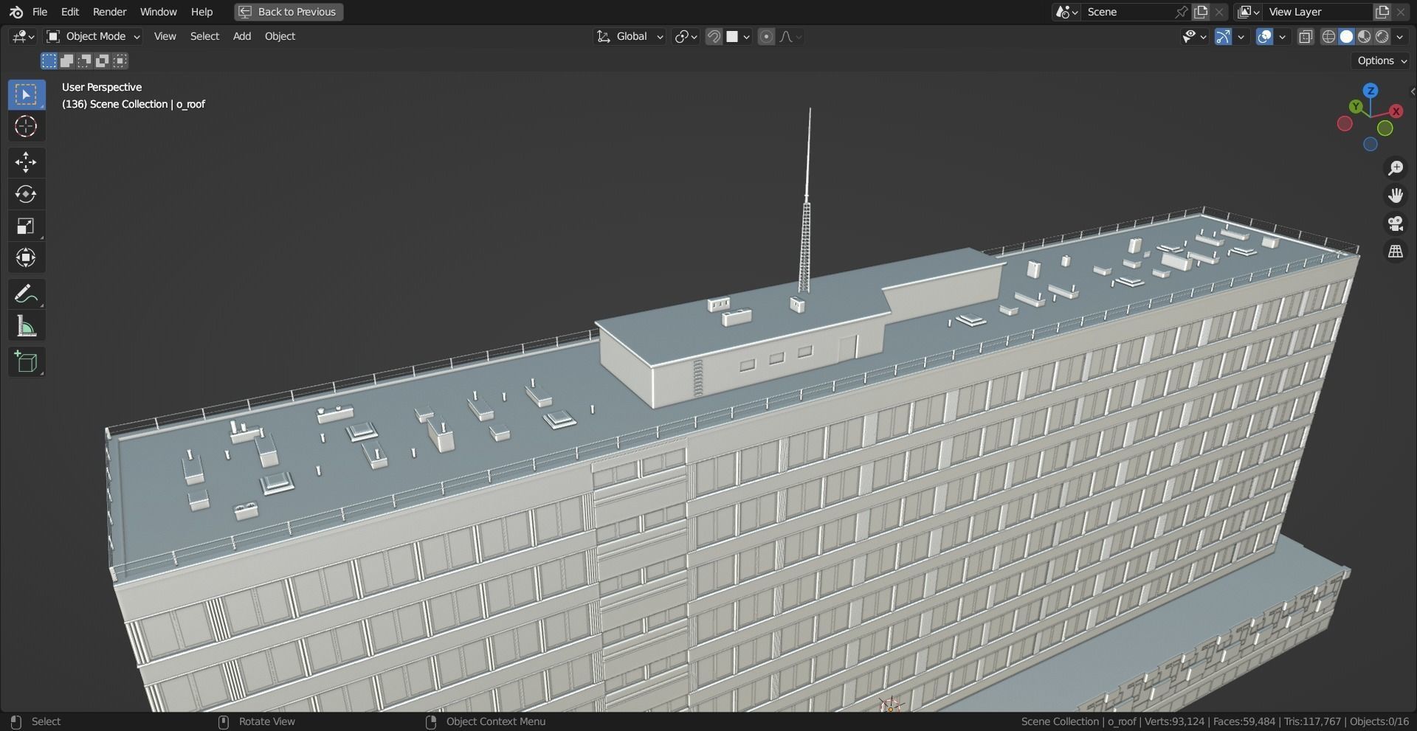Open the Edit menu
The width and height of the screenshot is (1417, 731).
70,12
